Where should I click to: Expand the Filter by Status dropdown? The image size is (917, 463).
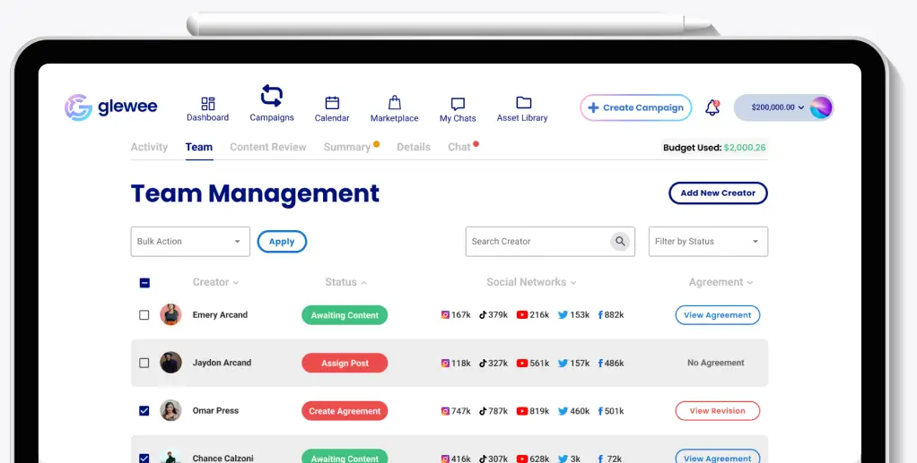pos(707,242)
